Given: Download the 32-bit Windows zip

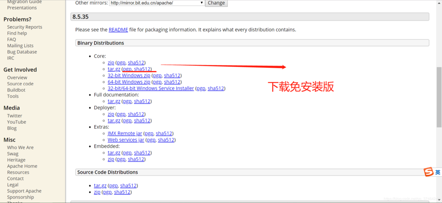Looking at the screenshot, I should click(x=129, y=76).
